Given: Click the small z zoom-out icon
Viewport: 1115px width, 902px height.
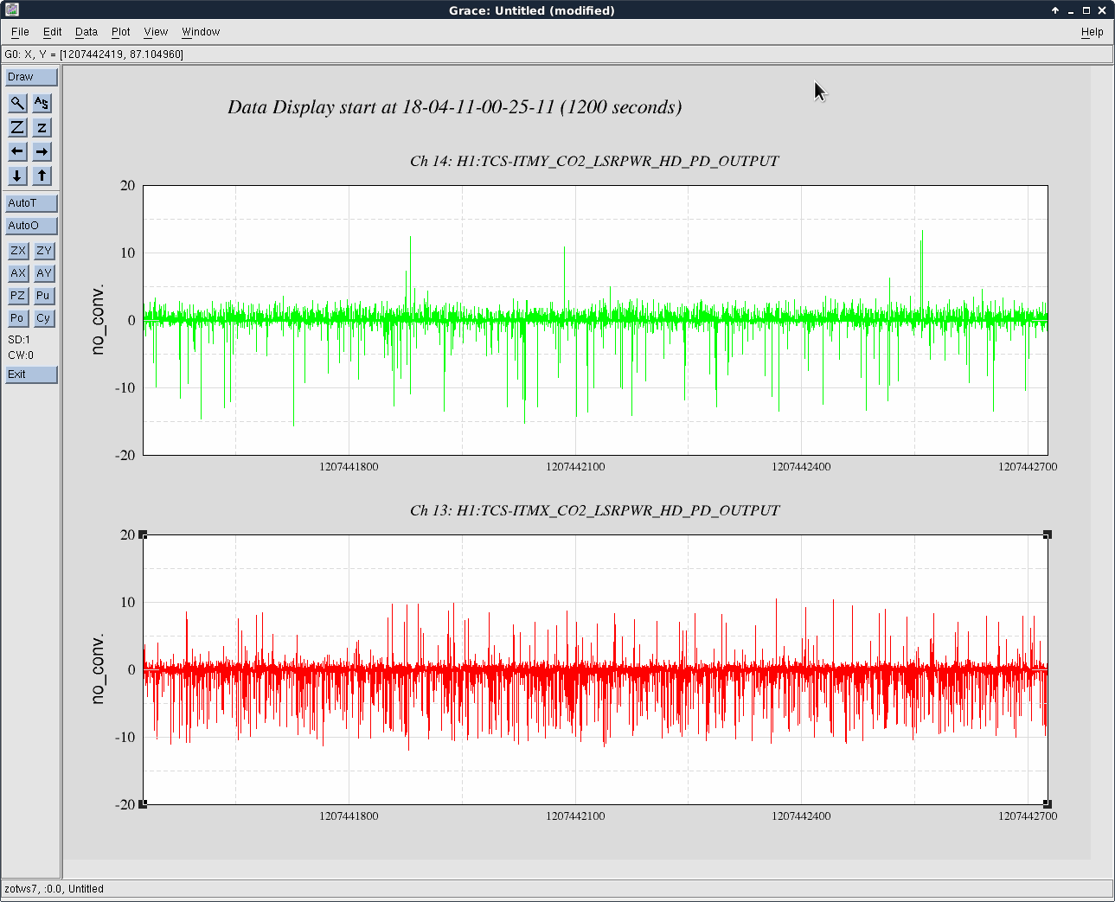Looking at the screenshot, I should 42,128.
